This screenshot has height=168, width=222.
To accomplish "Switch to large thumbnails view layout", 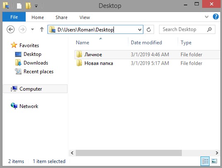I will (214, 161).
